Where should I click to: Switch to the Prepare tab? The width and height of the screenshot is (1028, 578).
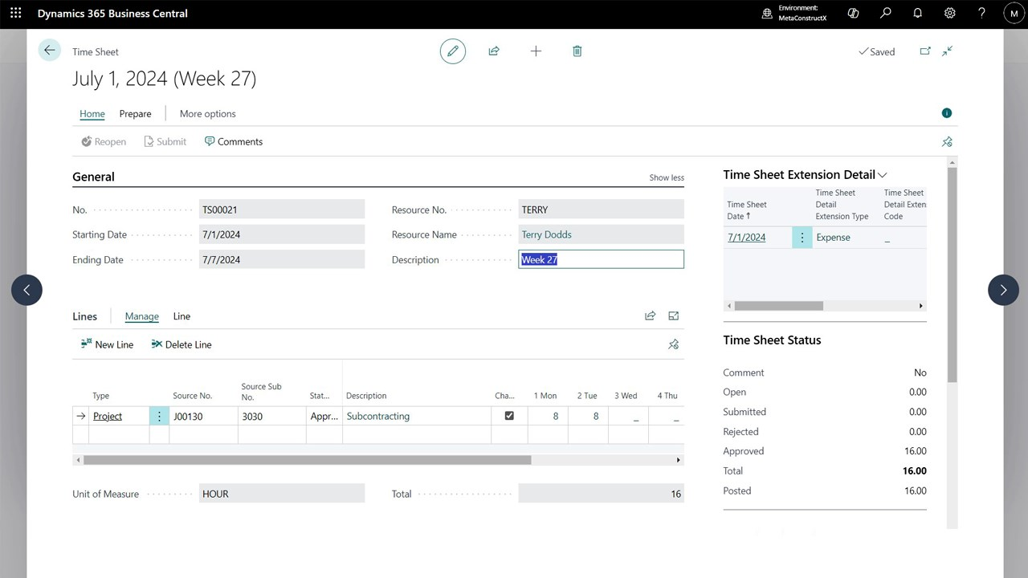tap(136, 114)
